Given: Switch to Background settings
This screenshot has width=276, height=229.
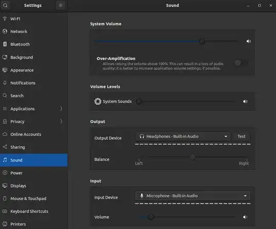Looking at the screenshot, I should coord(34,57).
